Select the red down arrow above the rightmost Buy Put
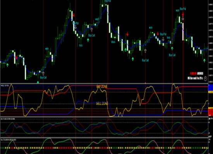213x154 pixels. pos(183,14)
